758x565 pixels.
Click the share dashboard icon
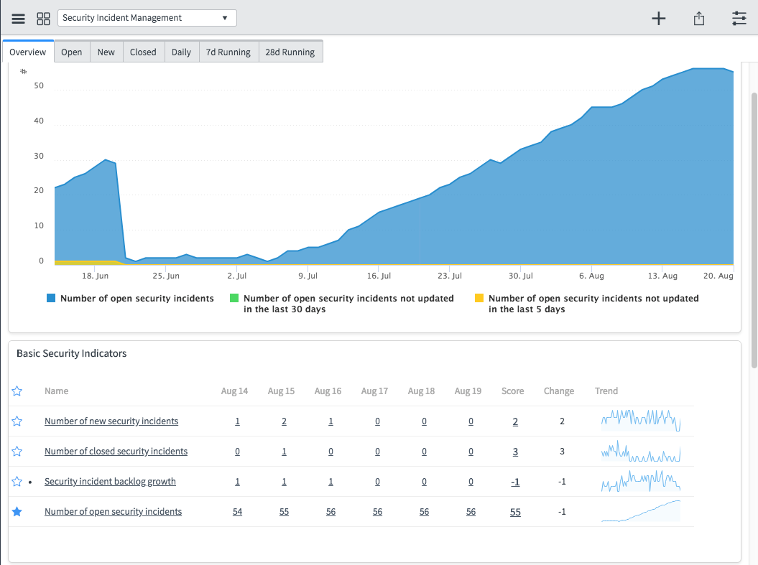click(x=699, y=19)
